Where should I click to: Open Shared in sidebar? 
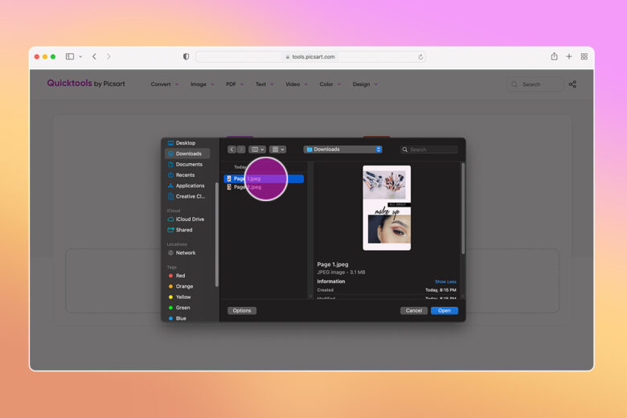coord(186,230)
